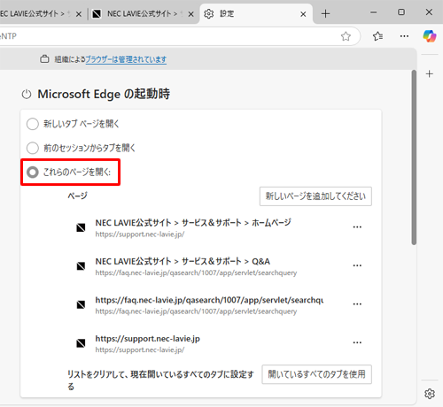
Task: Click the ホームページ entry title
Action: click(x=193, y=223)
